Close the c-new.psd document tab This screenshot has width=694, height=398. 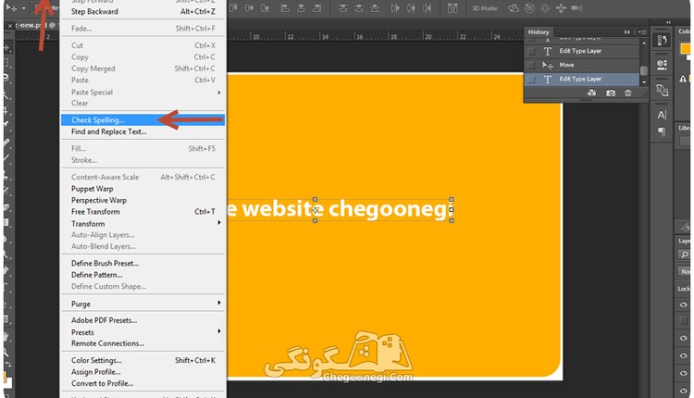(10, 26)
